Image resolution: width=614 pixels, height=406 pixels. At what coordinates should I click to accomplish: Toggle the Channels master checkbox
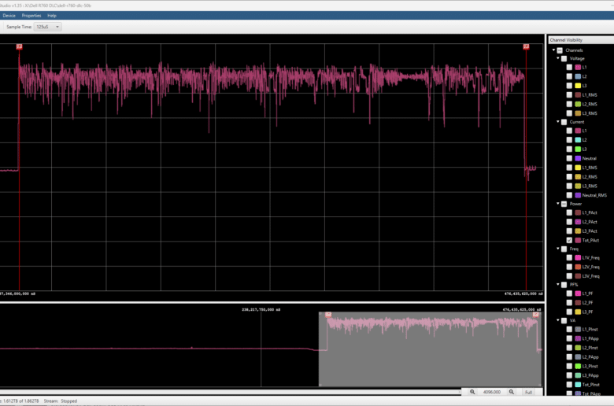[560, 50]
